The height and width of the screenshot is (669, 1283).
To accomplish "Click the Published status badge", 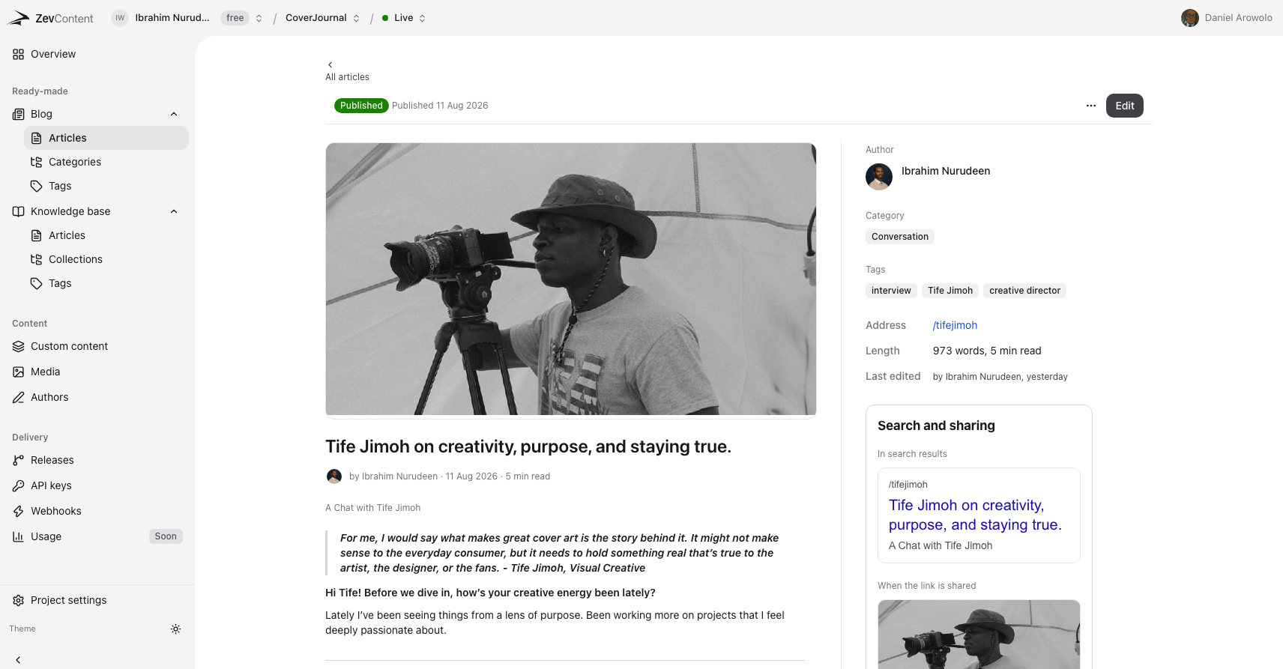I will click(361, 106).
